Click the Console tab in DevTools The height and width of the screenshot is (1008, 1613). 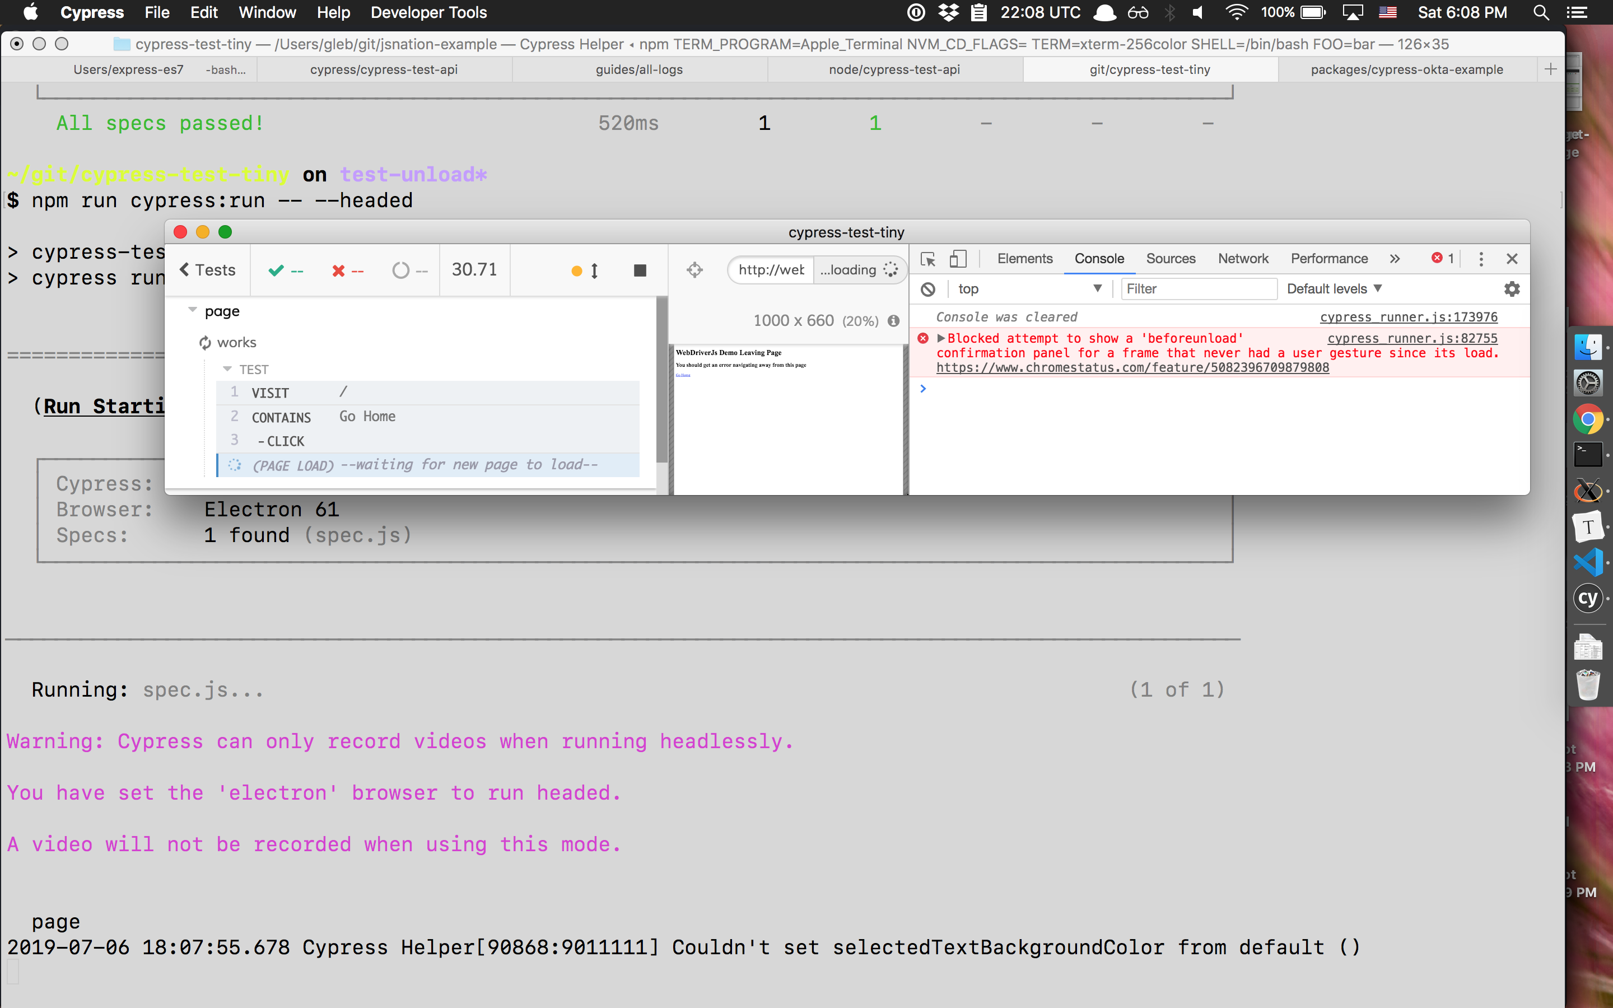[1098, 258]
